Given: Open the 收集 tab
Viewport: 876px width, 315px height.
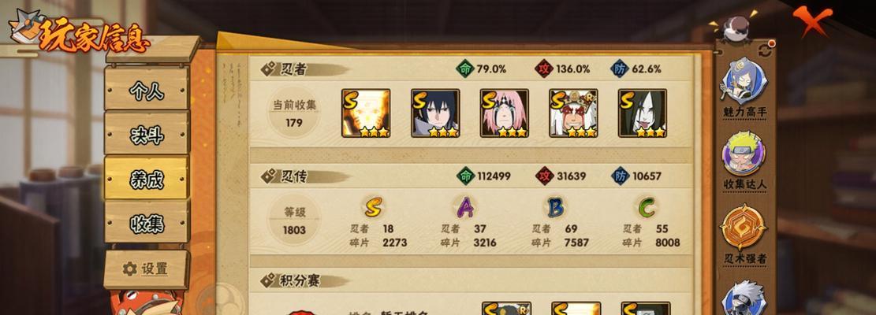Looking at the screenshot, I should 147,223.
